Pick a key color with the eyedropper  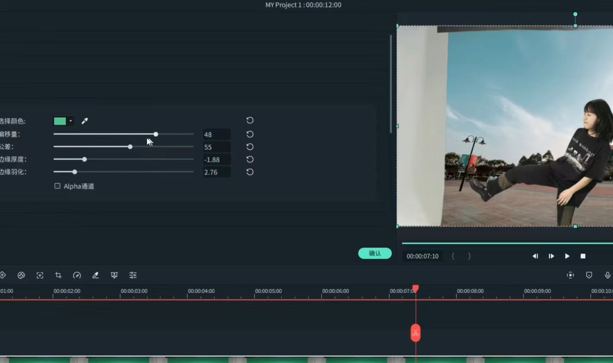coord(85,121)
